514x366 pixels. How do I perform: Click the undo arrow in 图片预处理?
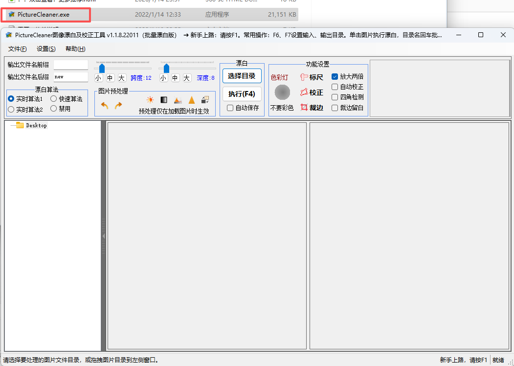(x=105, y=106)
